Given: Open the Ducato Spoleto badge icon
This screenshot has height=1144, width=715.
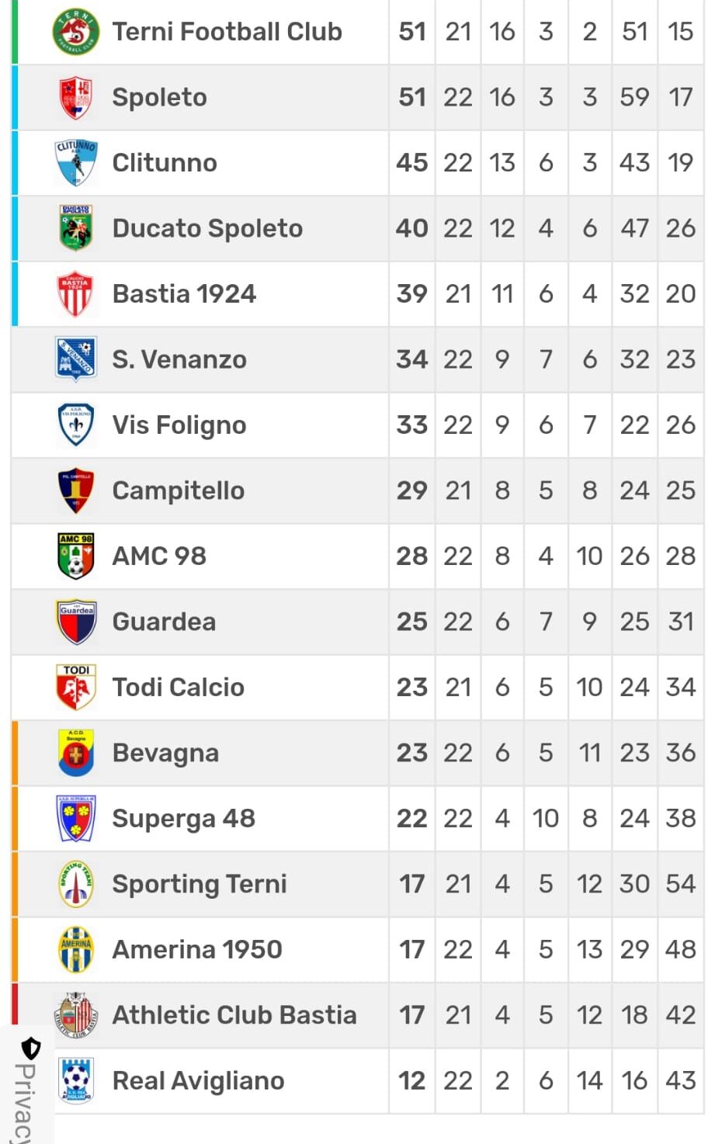Looking at the screenshot, I should point(76,228).
